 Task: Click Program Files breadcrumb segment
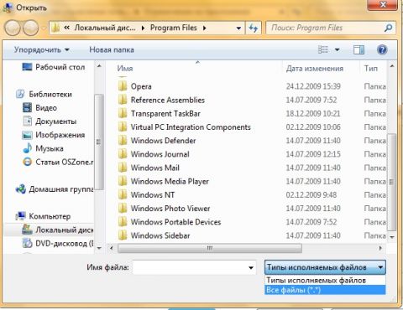pyautogui.click(x=174, y=28)
